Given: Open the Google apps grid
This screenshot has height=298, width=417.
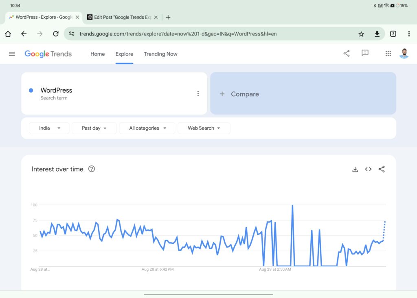Looking at the screenshot, I should tap(388, 53).
